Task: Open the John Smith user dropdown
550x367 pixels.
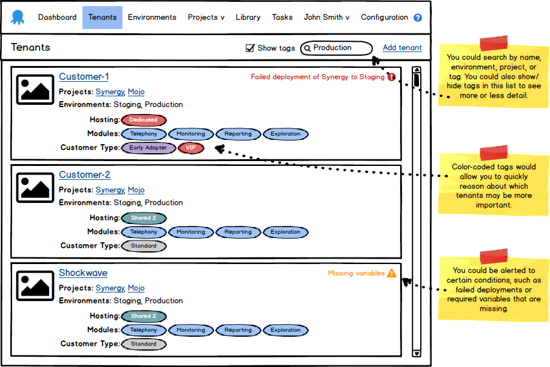Action: tap(326, 18)
